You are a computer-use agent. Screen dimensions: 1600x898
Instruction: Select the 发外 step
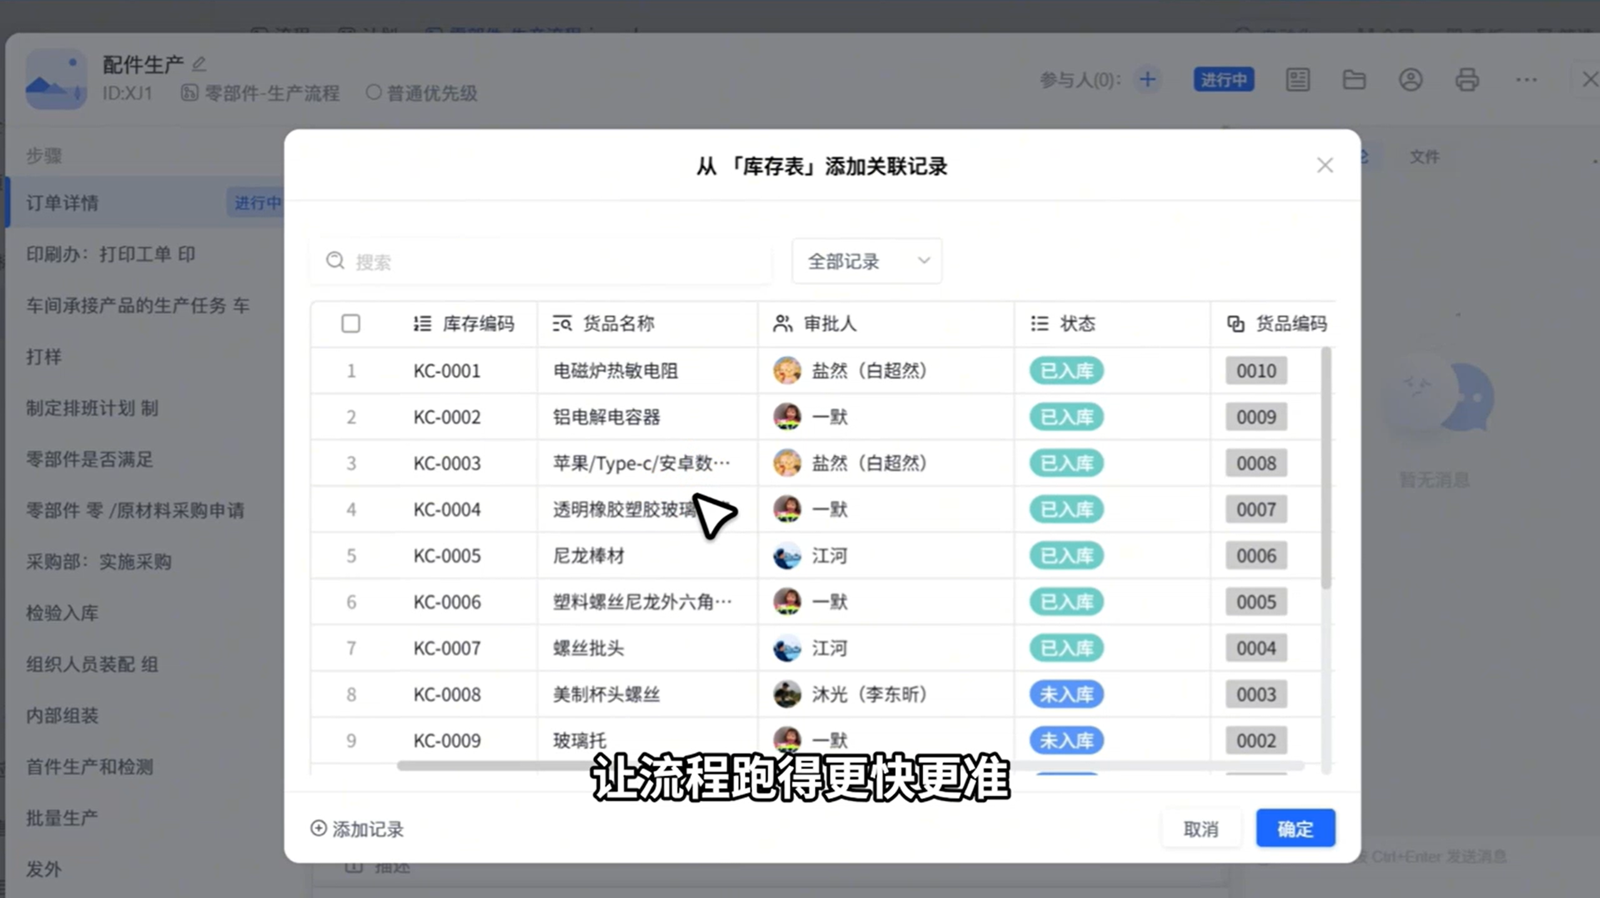(44, 869)
